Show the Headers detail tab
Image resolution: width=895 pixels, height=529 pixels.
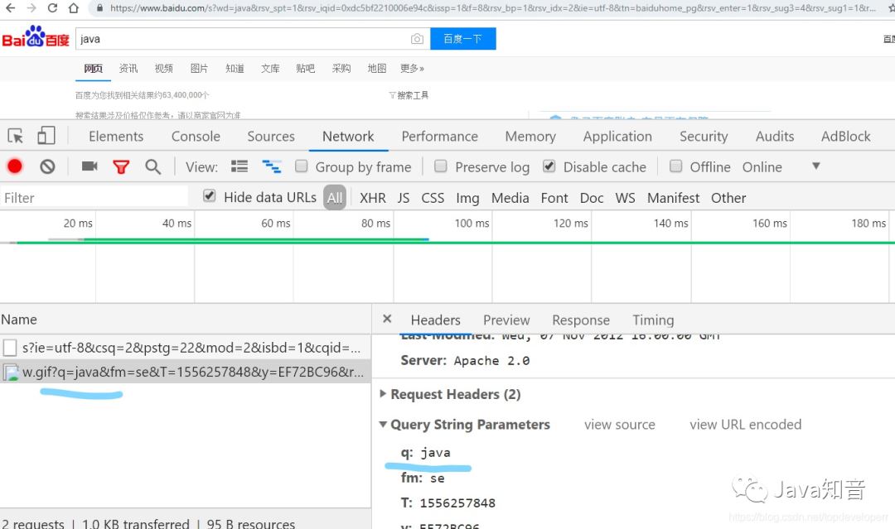[x=436, y=320]
